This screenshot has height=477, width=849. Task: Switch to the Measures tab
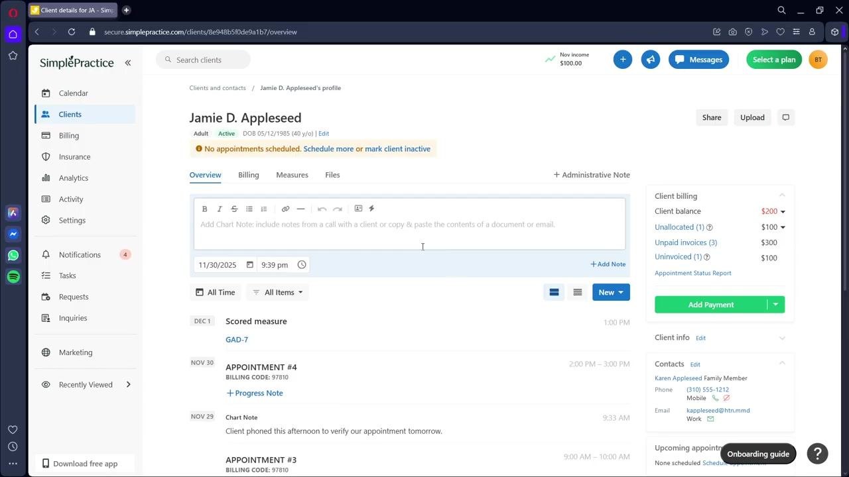click(x=292, y=175)
